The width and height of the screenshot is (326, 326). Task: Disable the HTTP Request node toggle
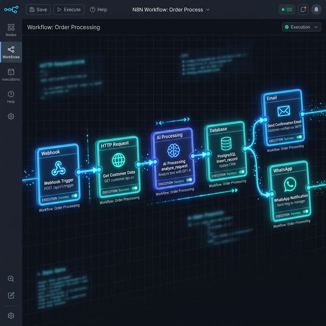(134, 188)
